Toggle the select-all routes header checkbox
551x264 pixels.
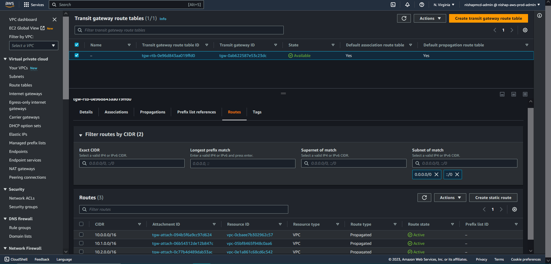pyautogui.click(x=81, y=224)
